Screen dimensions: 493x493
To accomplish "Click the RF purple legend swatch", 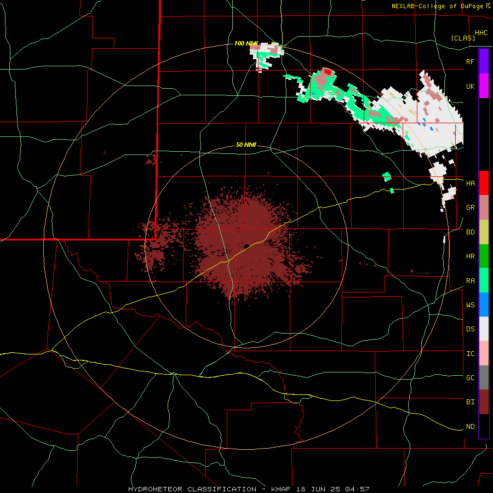I will (484, 61).
